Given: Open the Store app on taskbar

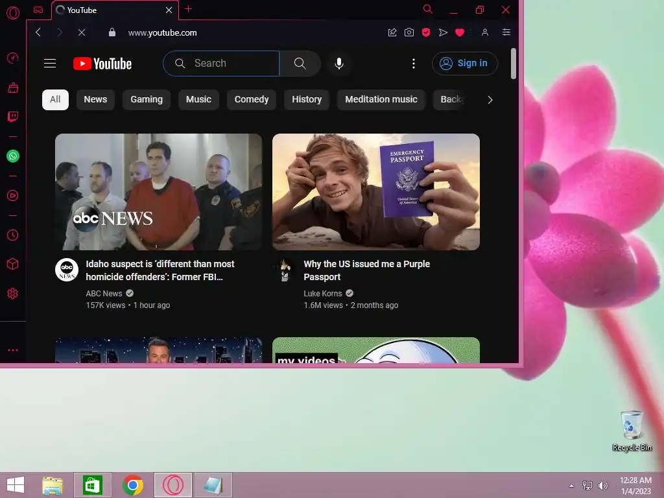Looking at the screenshot, I should (92, 485).
